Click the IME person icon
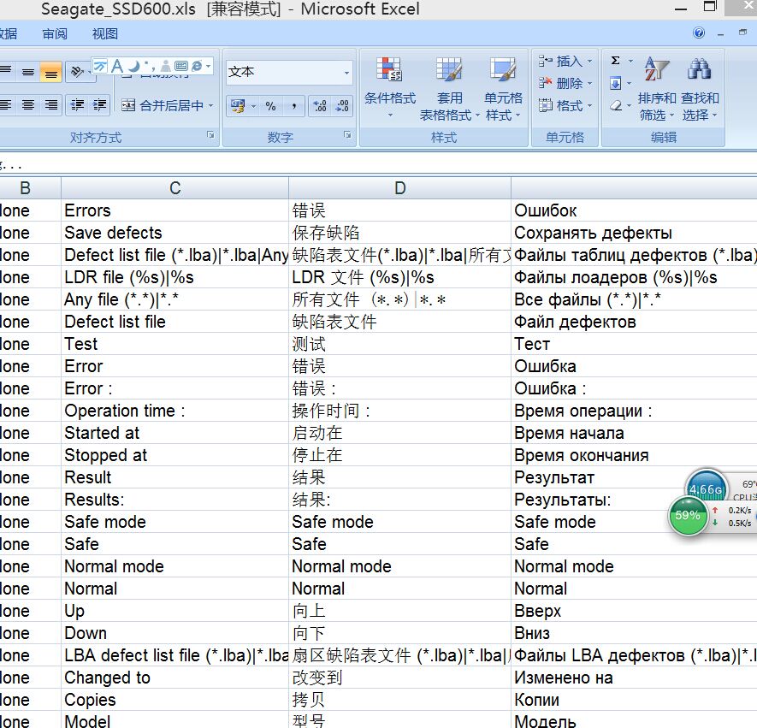 tap(166, 66)
